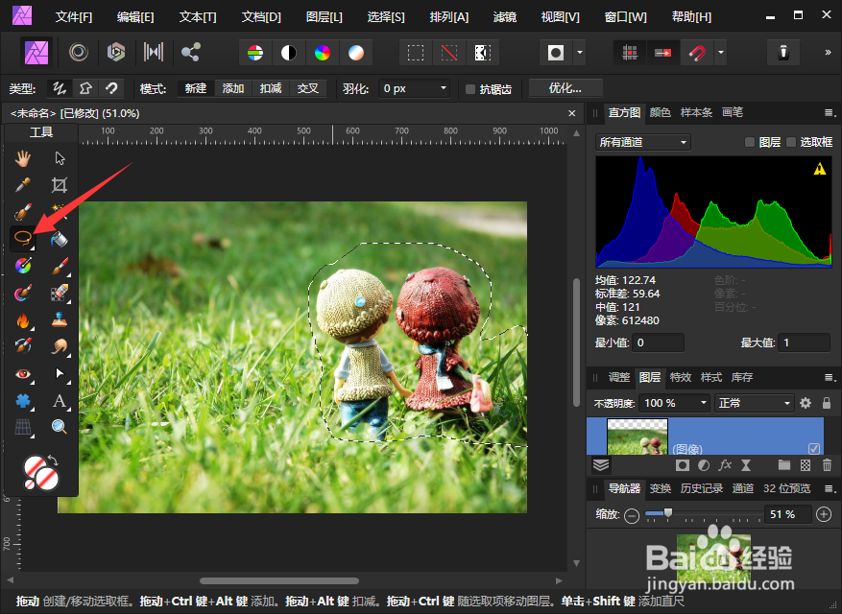Viewport: 842px width, 614px height.
Task: Delete the layer using the trash icon
Action: (x=826, y=464)
